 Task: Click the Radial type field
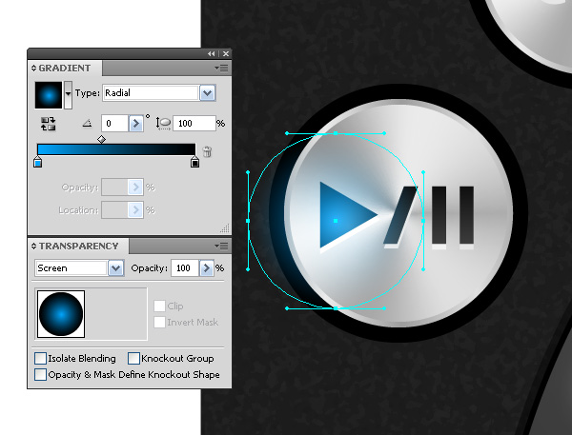pyautogui.click(x=151, y=93)
